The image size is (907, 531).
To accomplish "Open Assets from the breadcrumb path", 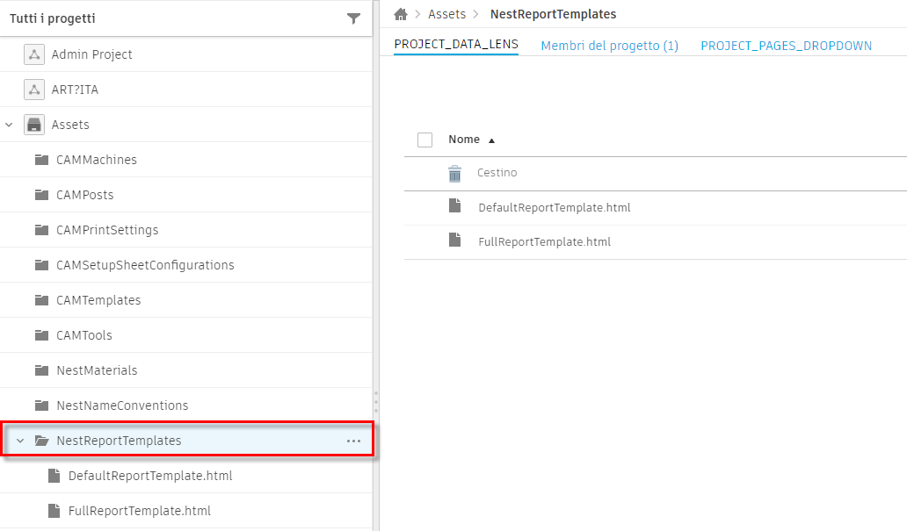I will 446,14.
